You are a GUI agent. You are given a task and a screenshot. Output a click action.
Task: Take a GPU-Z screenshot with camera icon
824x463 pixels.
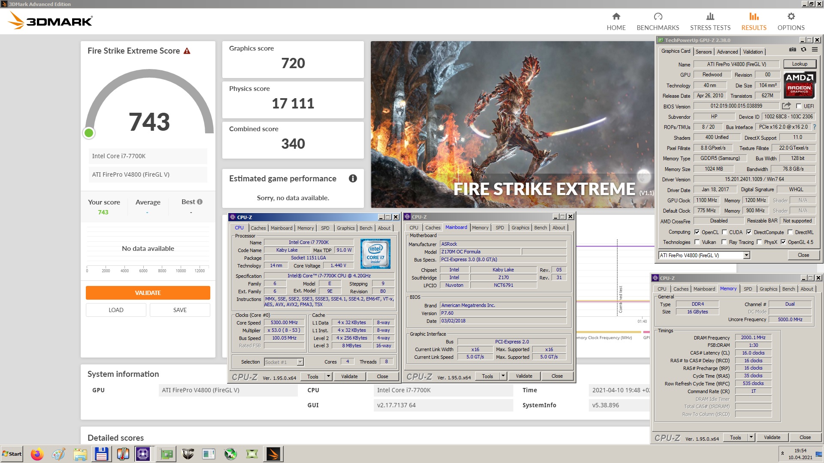(792, 50)
